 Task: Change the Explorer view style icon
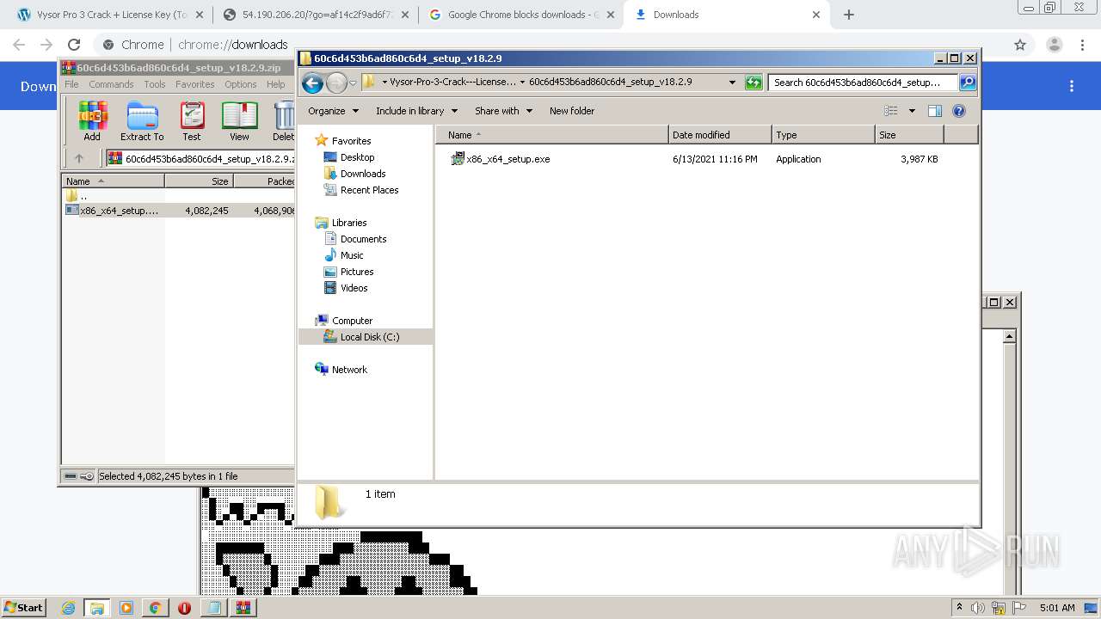[891, 111]
